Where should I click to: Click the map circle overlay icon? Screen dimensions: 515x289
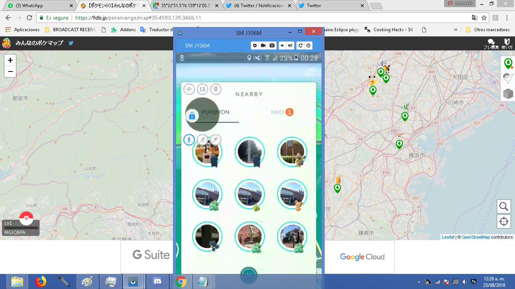click(203, 89)
